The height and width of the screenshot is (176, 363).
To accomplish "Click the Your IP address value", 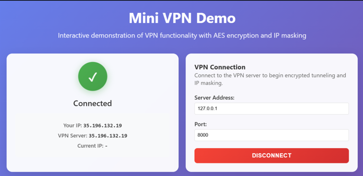I will [103, 126].
